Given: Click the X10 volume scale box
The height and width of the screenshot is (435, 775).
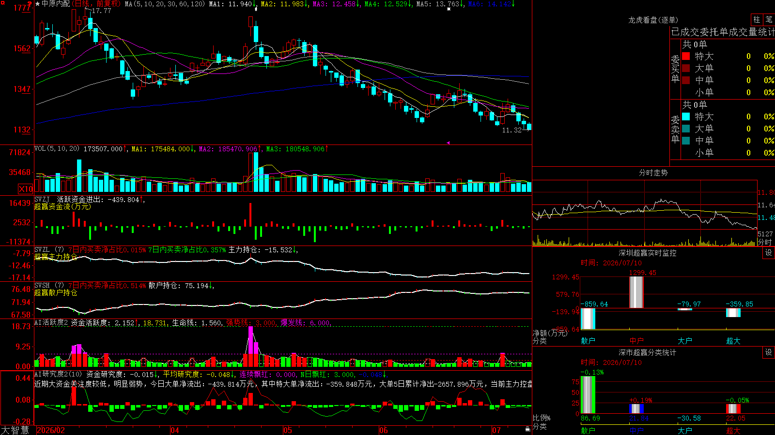Looking at the screenshot, I should click(x=26, y=189).
